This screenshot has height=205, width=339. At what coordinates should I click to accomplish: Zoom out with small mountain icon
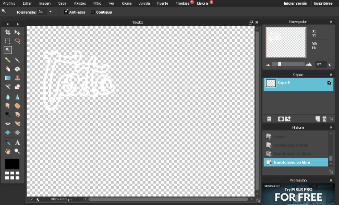point(268,65)
